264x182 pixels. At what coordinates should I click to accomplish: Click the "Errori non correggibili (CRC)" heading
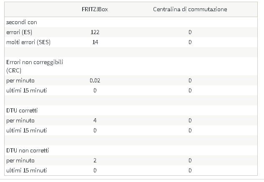click(x=31, y=66)
